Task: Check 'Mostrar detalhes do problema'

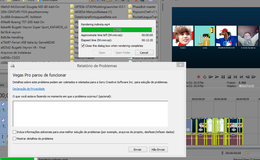Action: pyautogui.click(x=15, y=138)
